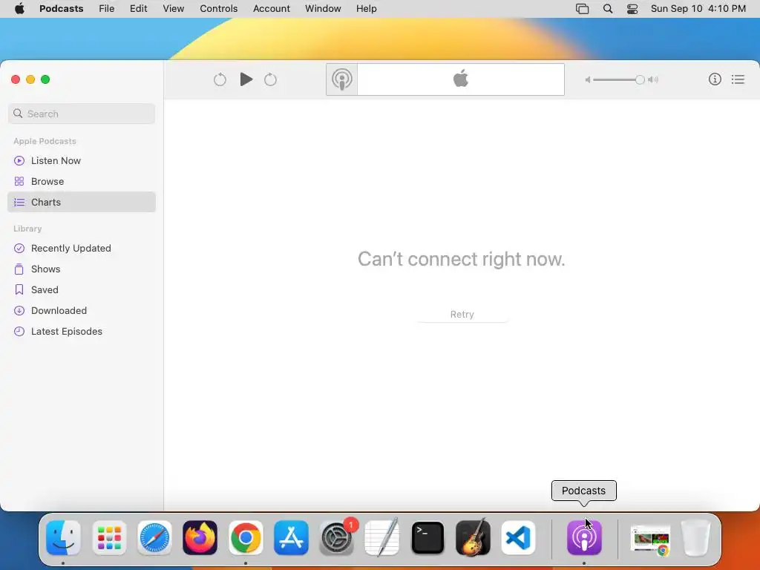Open Shows in the Library

(82, 269)
